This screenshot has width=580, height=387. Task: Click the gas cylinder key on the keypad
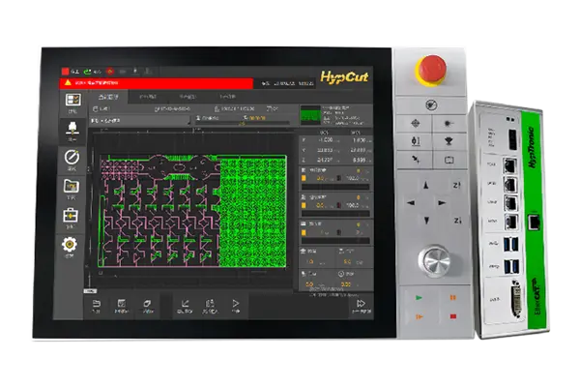pyautogui.click(x=416, y=141)
